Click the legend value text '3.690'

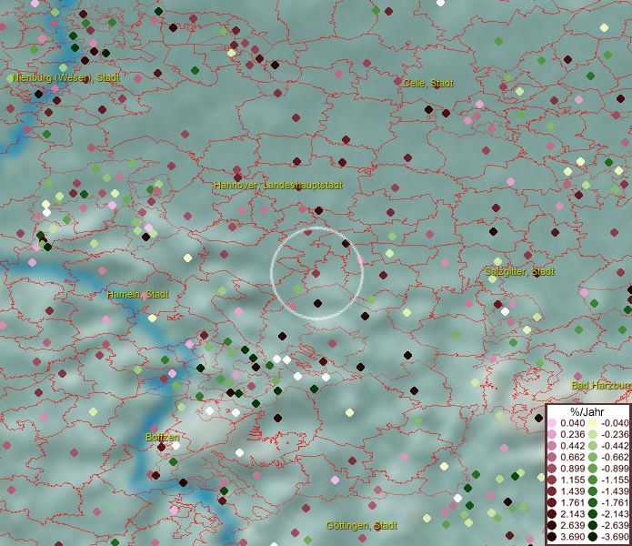click(x=572, y=537)
